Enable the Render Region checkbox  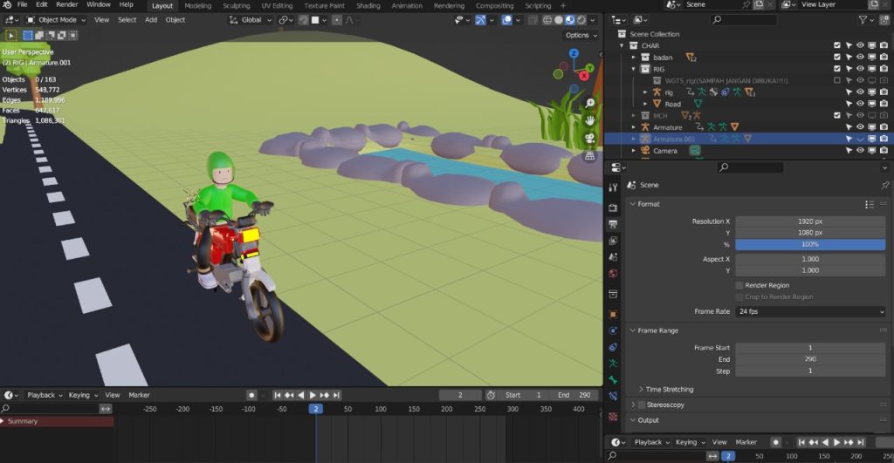[x=739, y=285]
